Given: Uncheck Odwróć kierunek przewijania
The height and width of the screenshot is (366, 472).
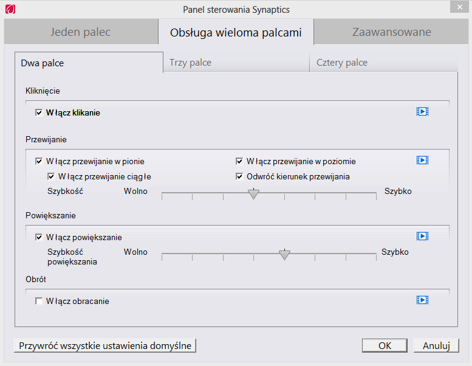Looking at the screenshot, I should coord(239,176).
